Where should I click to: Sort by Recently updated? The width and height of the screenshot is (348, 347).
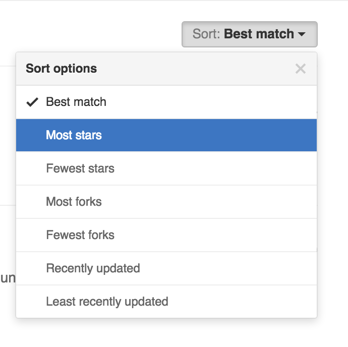pos(166,268)
